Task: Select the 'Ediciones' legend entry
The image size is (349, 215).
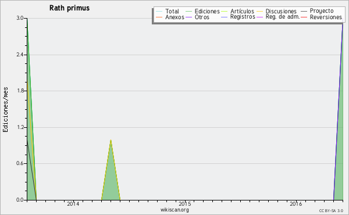Action: tap(207, 11)
